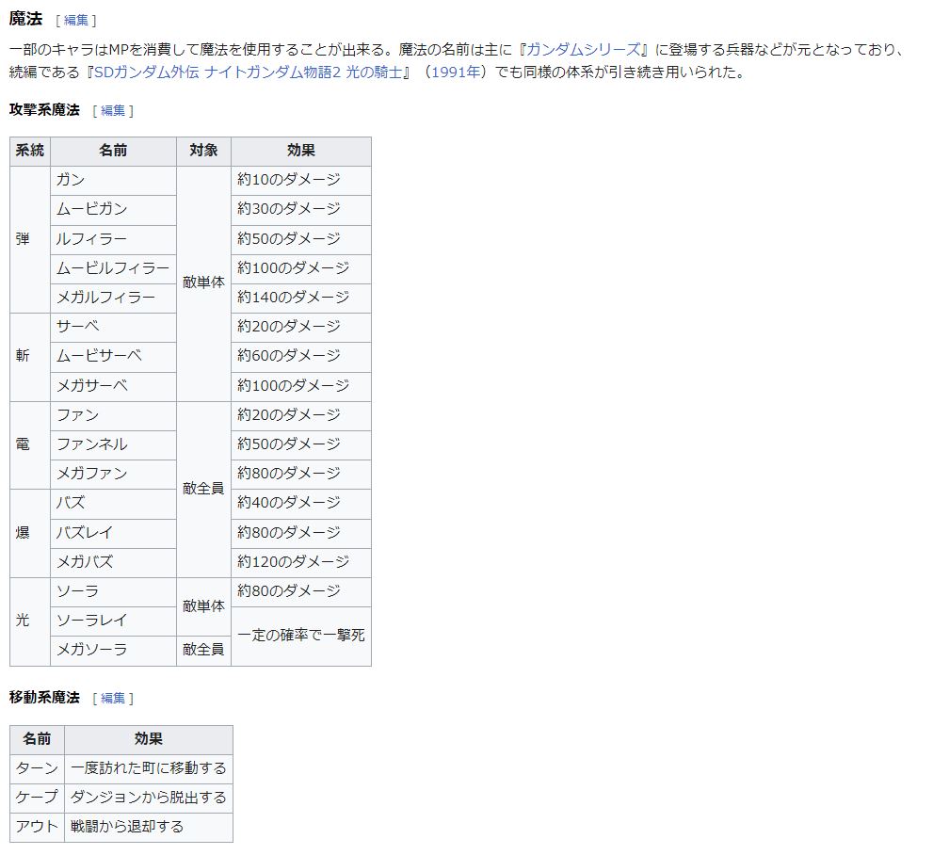Open the ガンダムシリーズ link
This screenshot has height=855, width=933.
583,49
